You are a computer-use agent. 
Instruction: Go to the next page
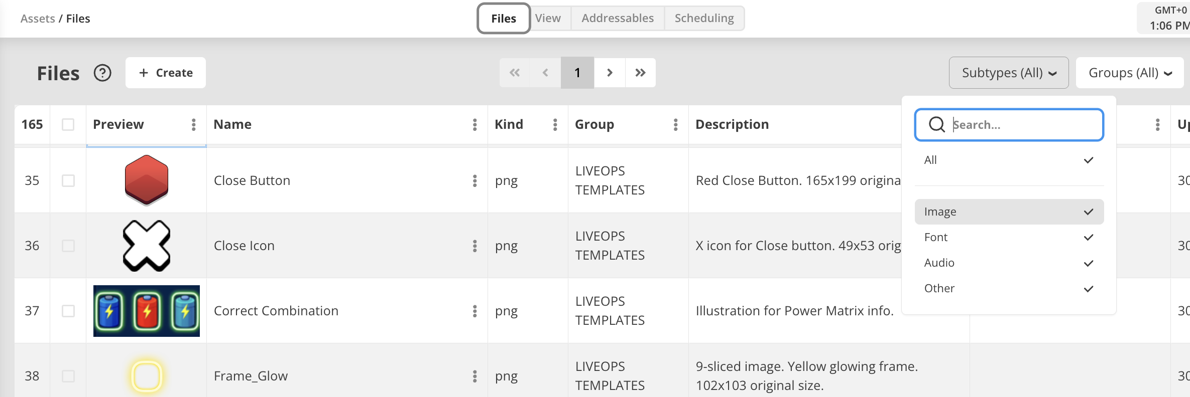[x=610, y=73]
